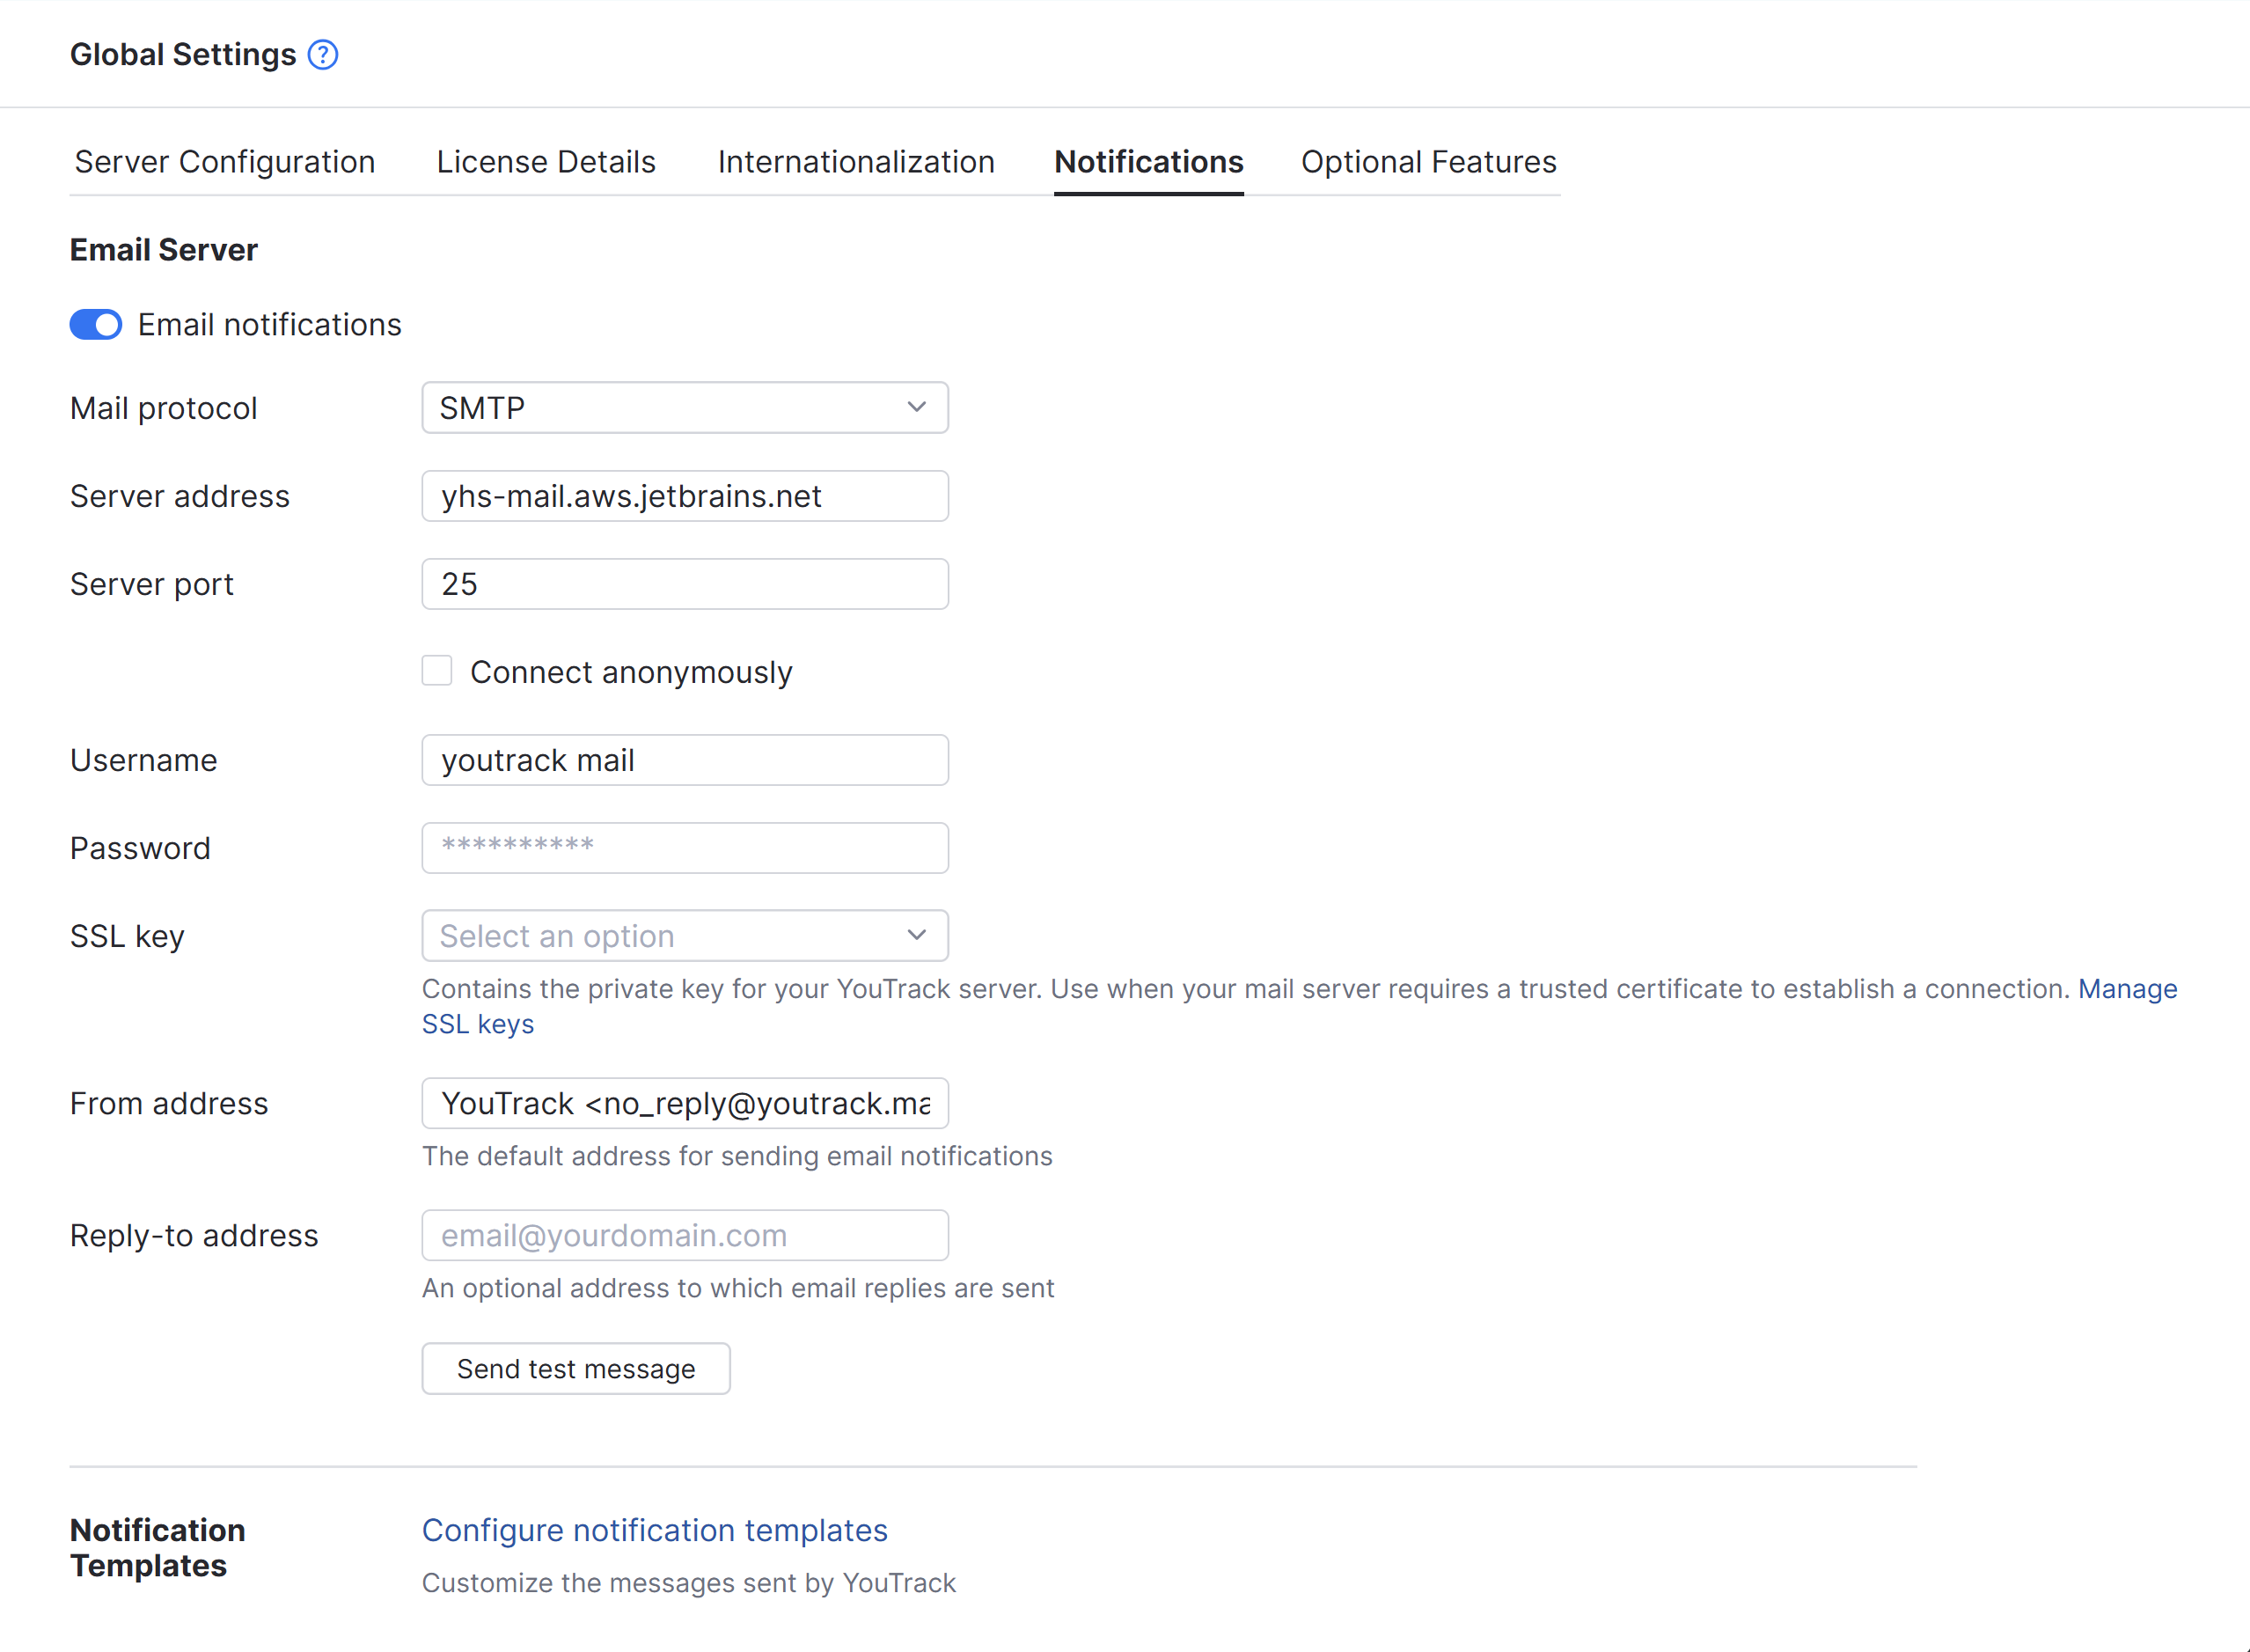Select the Optional Features tab
This screenshot has height=1652, width=2250.
pyautogui.click(x=1428, y=162)
